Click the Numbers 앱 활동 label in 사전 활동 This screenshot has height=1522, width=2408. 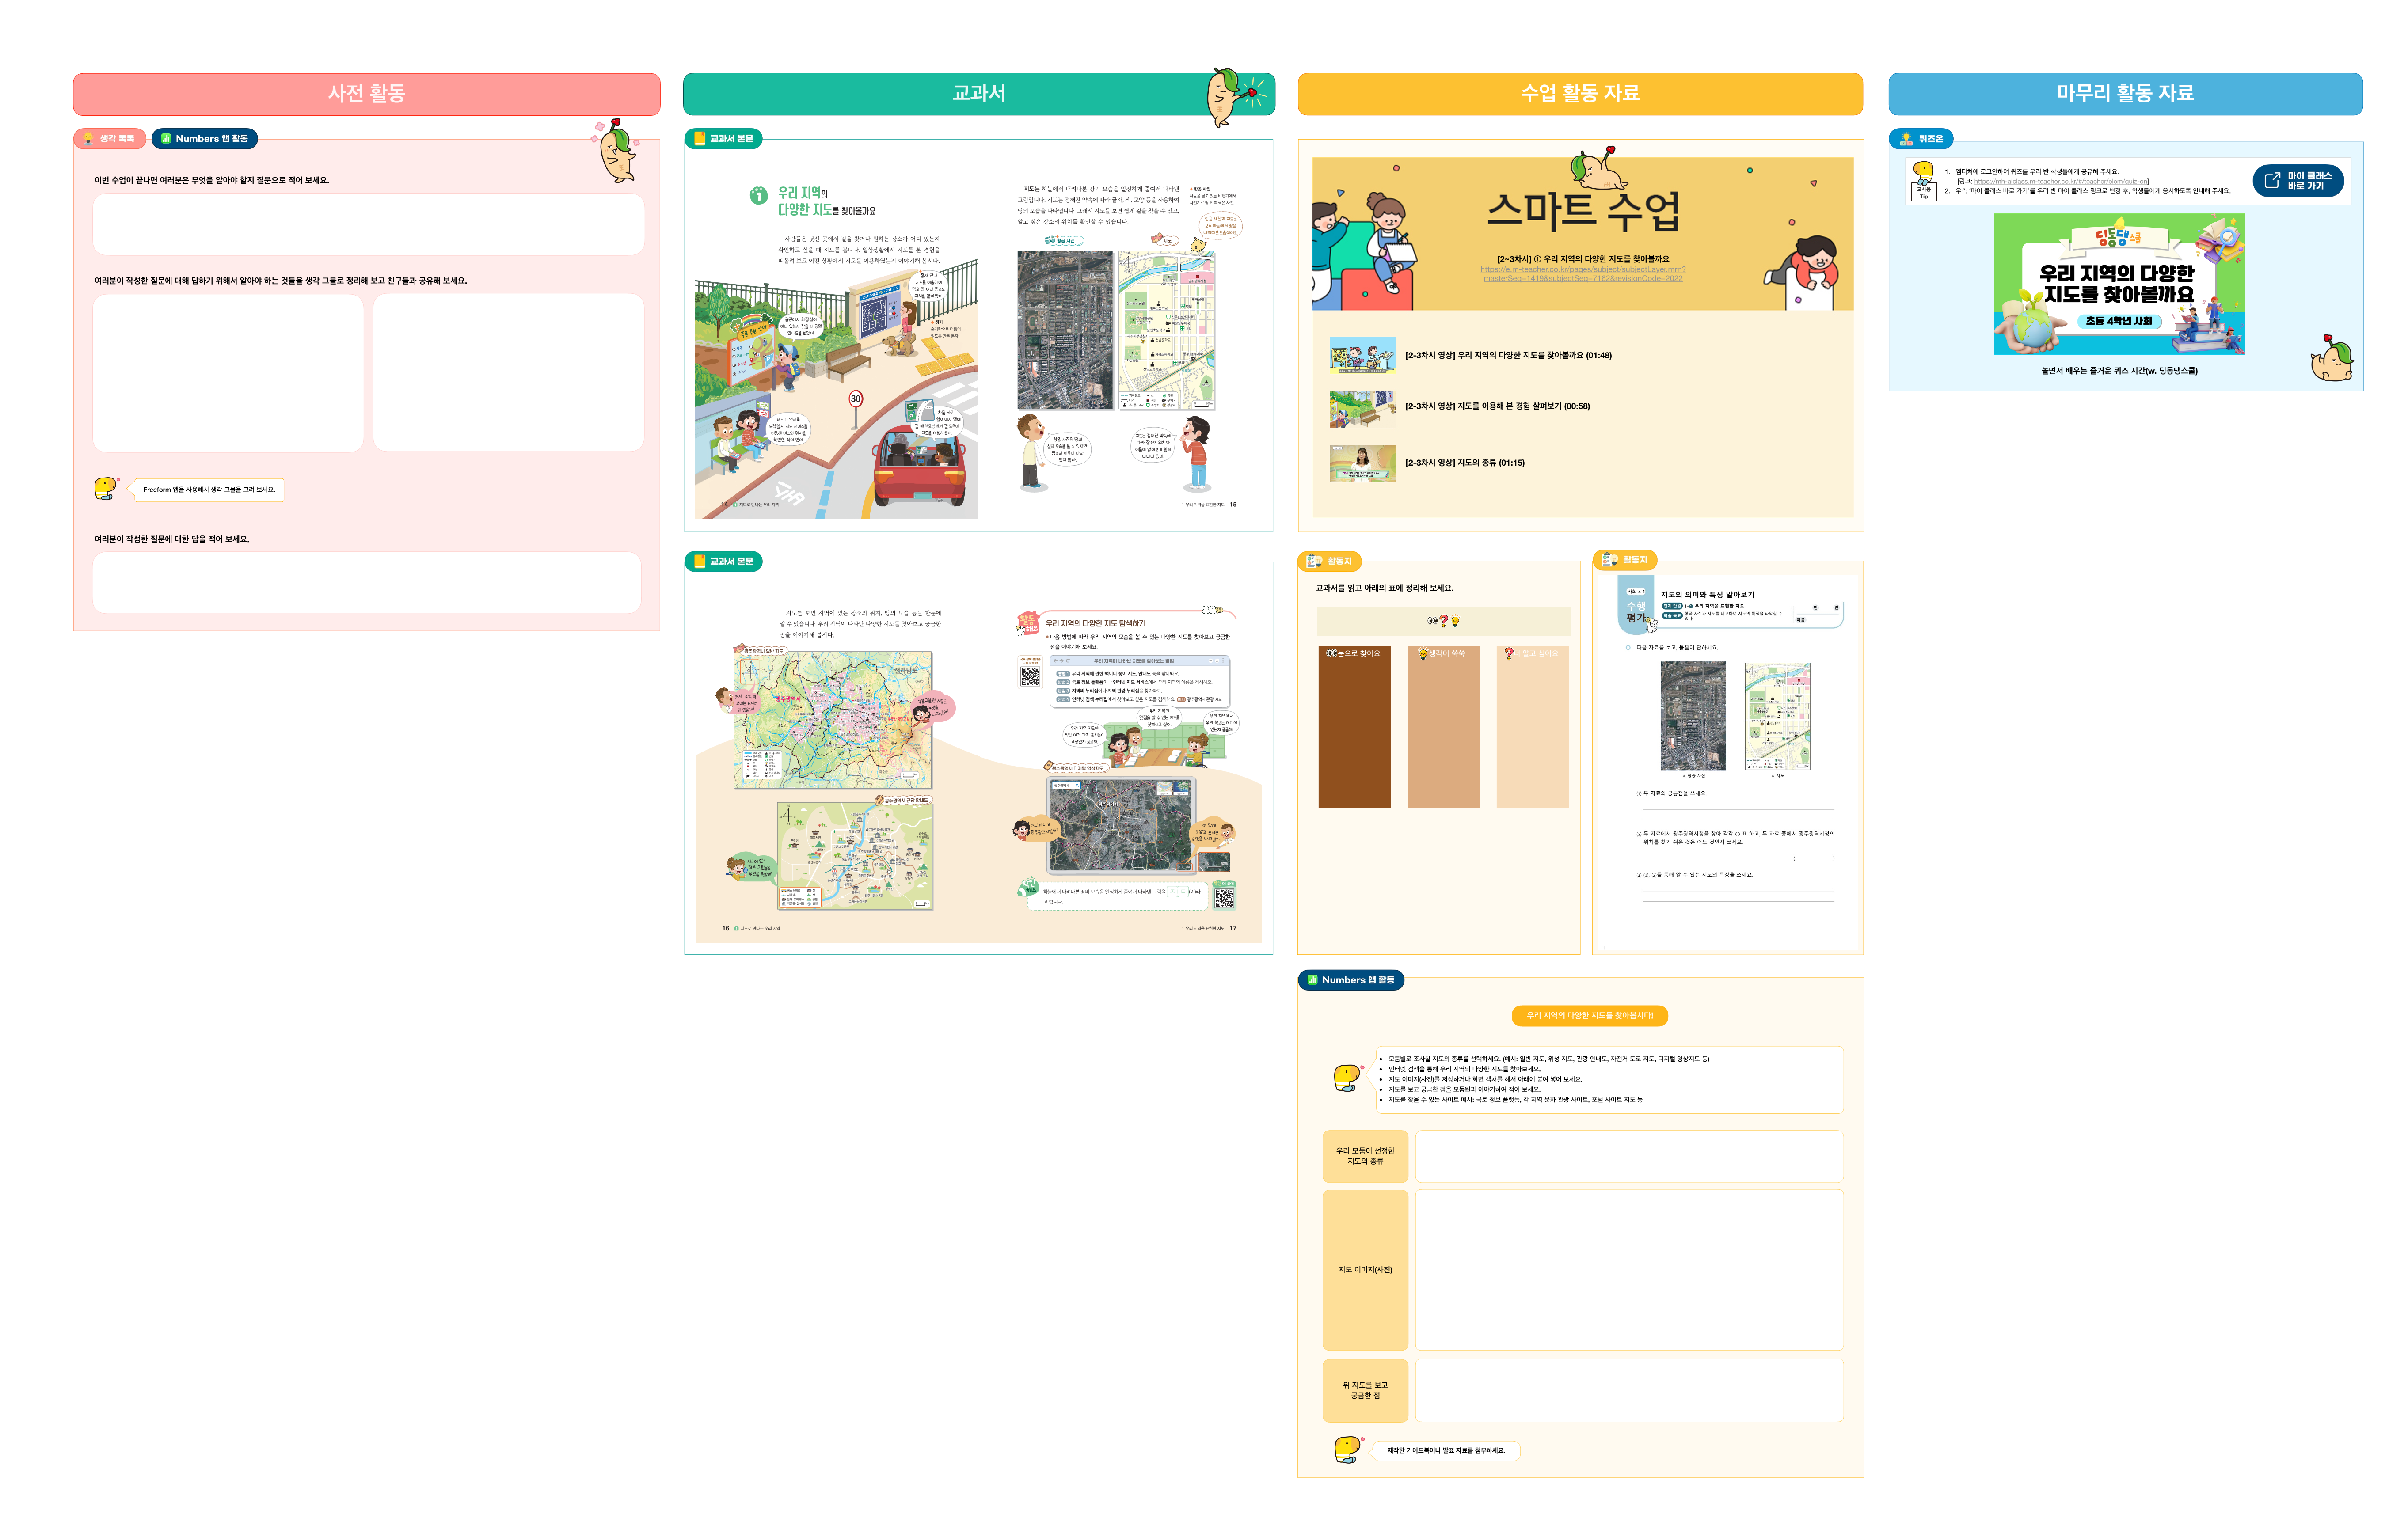(205, 139)
